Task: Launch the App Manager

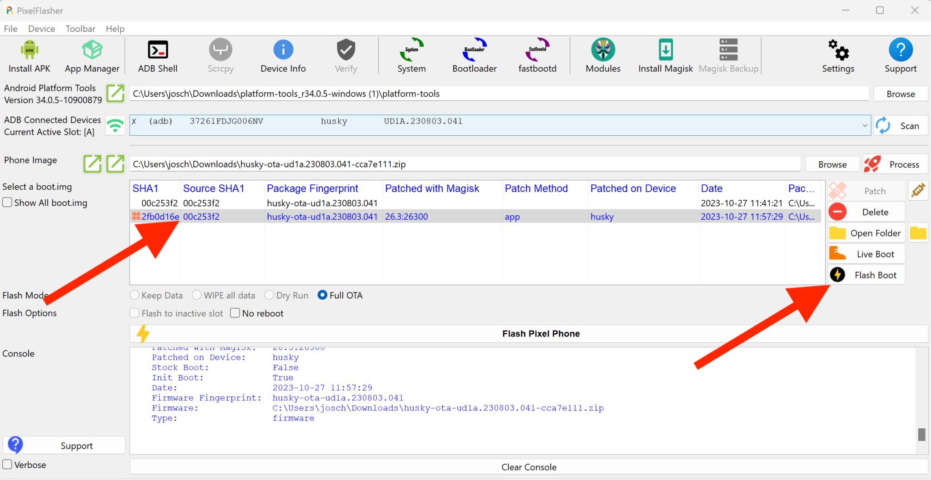Action: [92, 56]
